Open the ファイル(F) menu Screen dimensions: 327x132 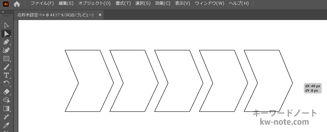pos(42,4)
